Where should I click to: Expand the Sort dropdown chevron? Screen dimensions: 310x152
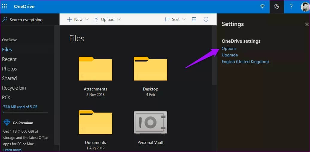point(184,19)
